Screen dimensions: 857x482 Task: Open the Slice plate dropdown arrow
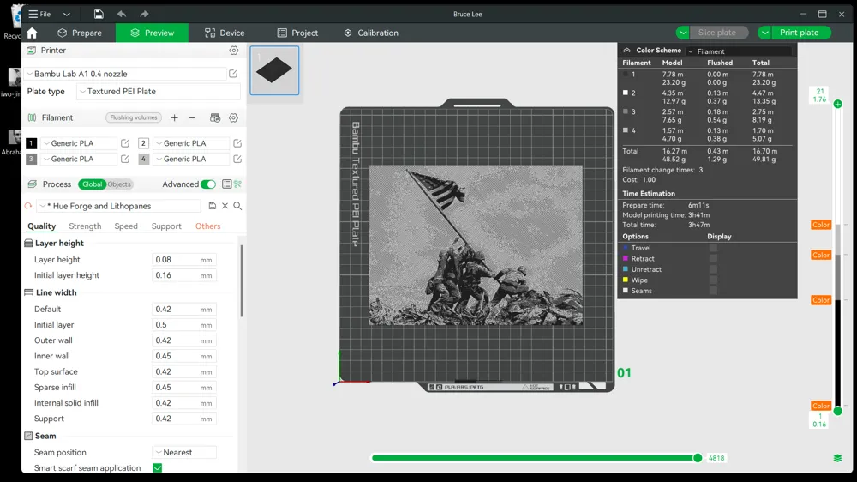pos(683,33)
